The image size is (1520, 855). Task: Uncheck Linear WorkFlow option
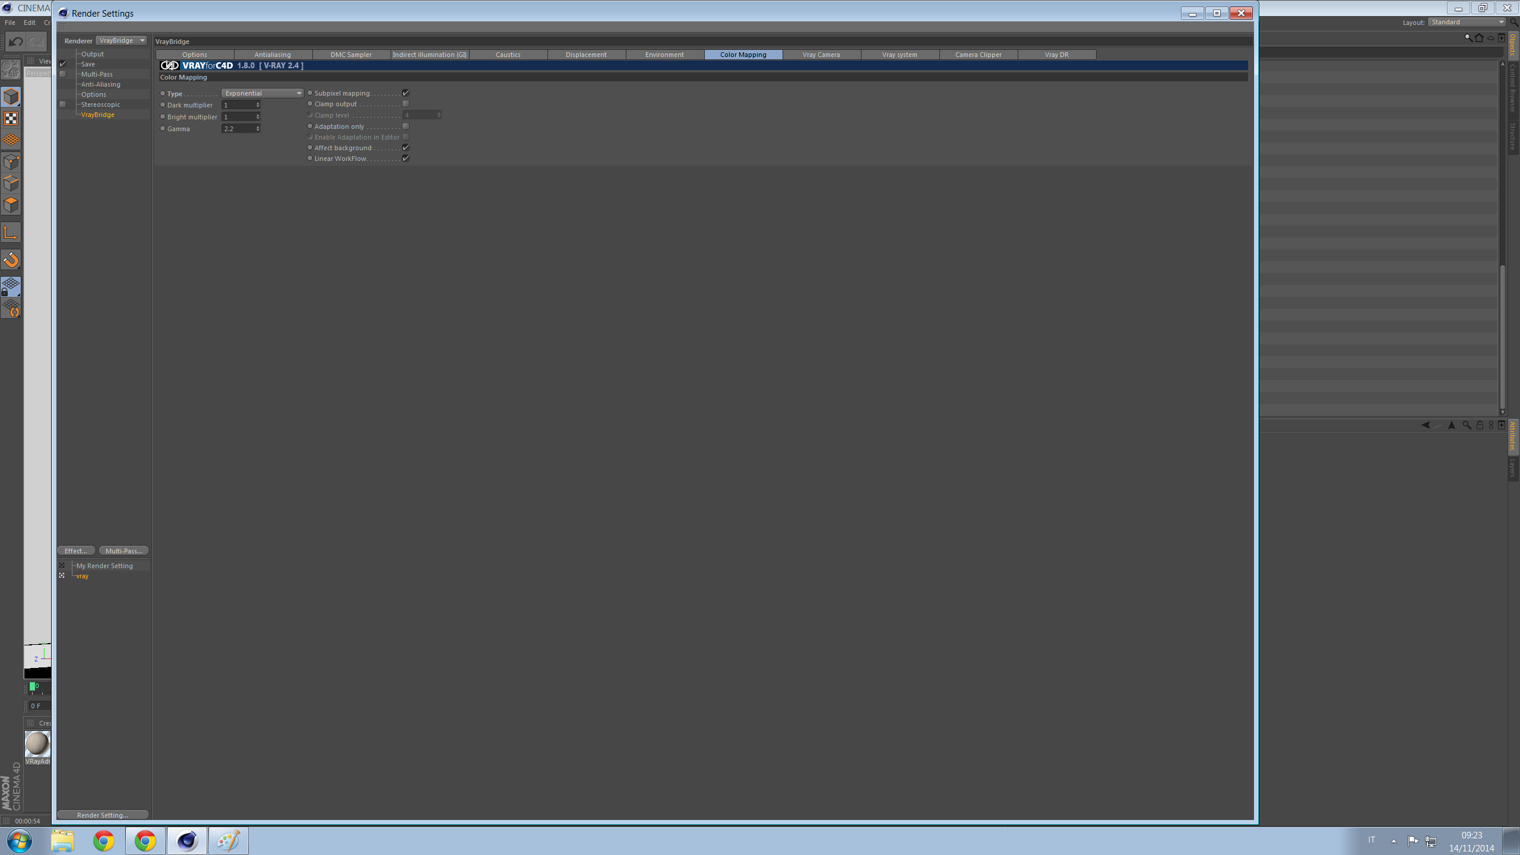(406, 159)
